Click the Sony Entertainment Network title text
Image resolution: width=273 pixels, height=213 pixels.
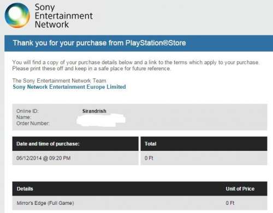tap(64, 16)
